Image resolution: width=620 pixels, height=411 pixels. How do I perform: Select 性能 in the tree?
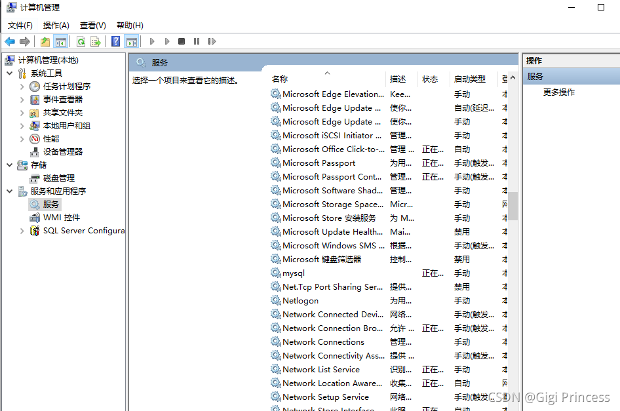[45, 138]
